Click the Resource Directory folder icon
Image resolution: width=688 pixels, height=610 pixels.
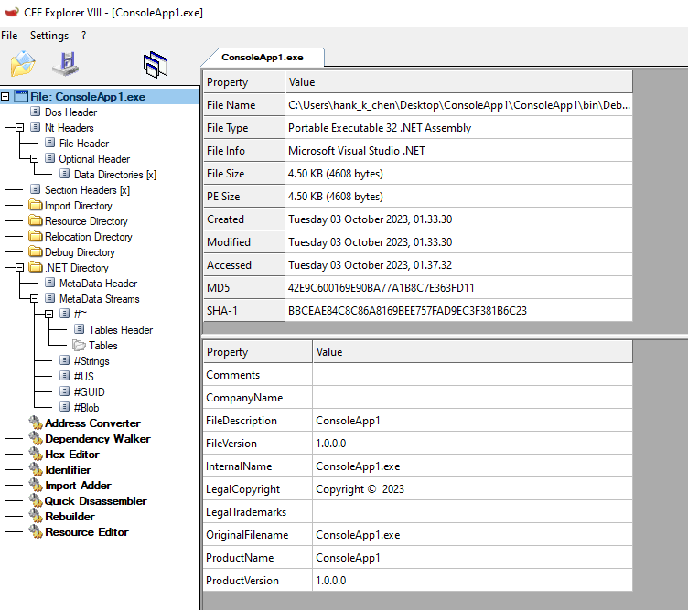click(36, 220)
